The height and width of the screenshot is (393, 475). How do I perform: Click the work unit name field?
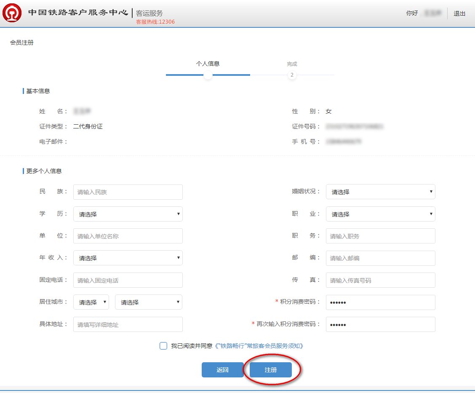[x=128, y=236]
